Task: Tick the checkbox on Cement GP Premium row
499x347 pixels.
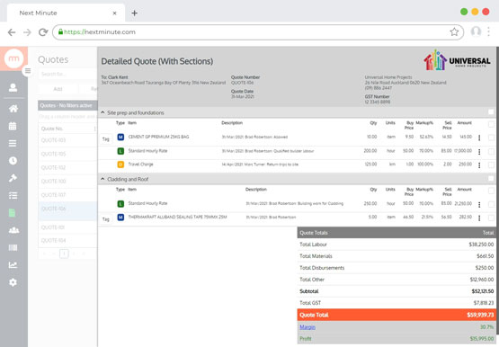Action: tap(491, 138)
